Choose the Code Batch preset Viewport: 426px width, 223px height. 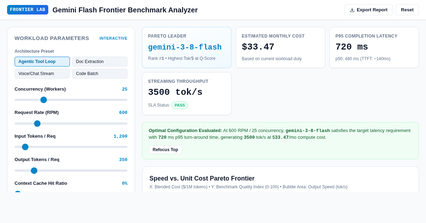[x=100, y=74]
